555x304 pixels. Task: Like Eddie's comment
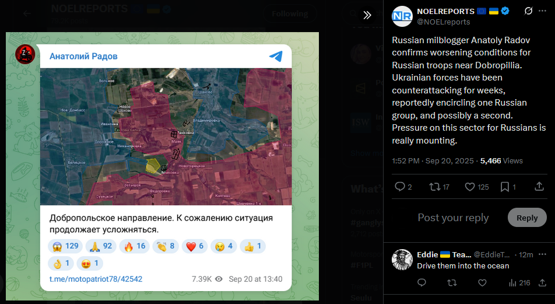[x=482, y=283]
